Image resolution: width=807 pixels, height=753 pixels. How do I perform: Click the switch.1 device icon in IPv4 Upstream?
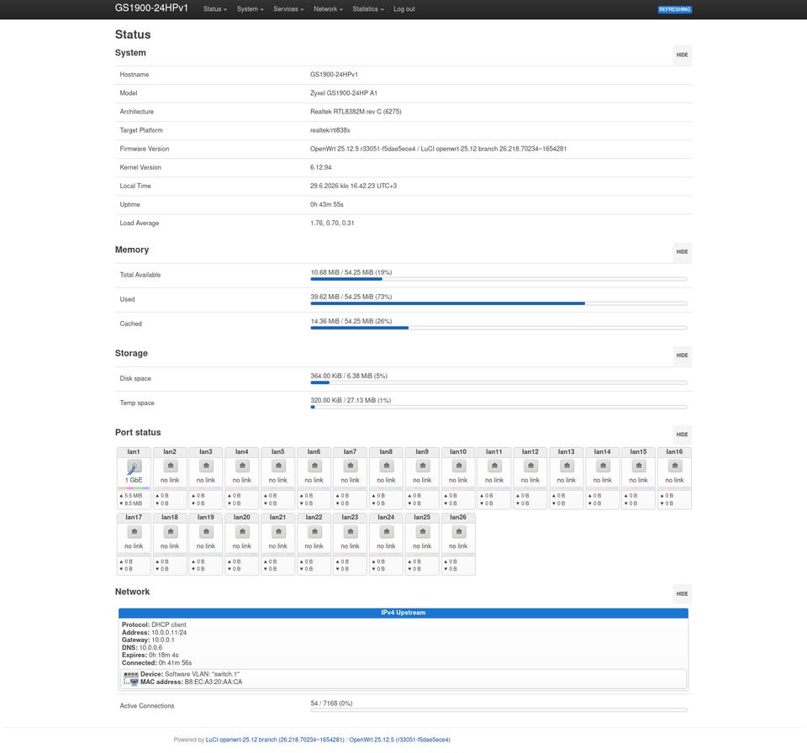coord(131,678)
